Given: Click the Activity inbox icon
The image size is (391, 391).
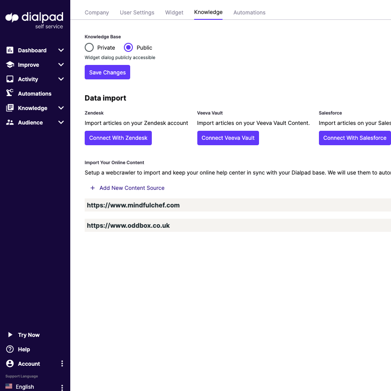Looking at the screenshot, I should [x=10, y=79].
